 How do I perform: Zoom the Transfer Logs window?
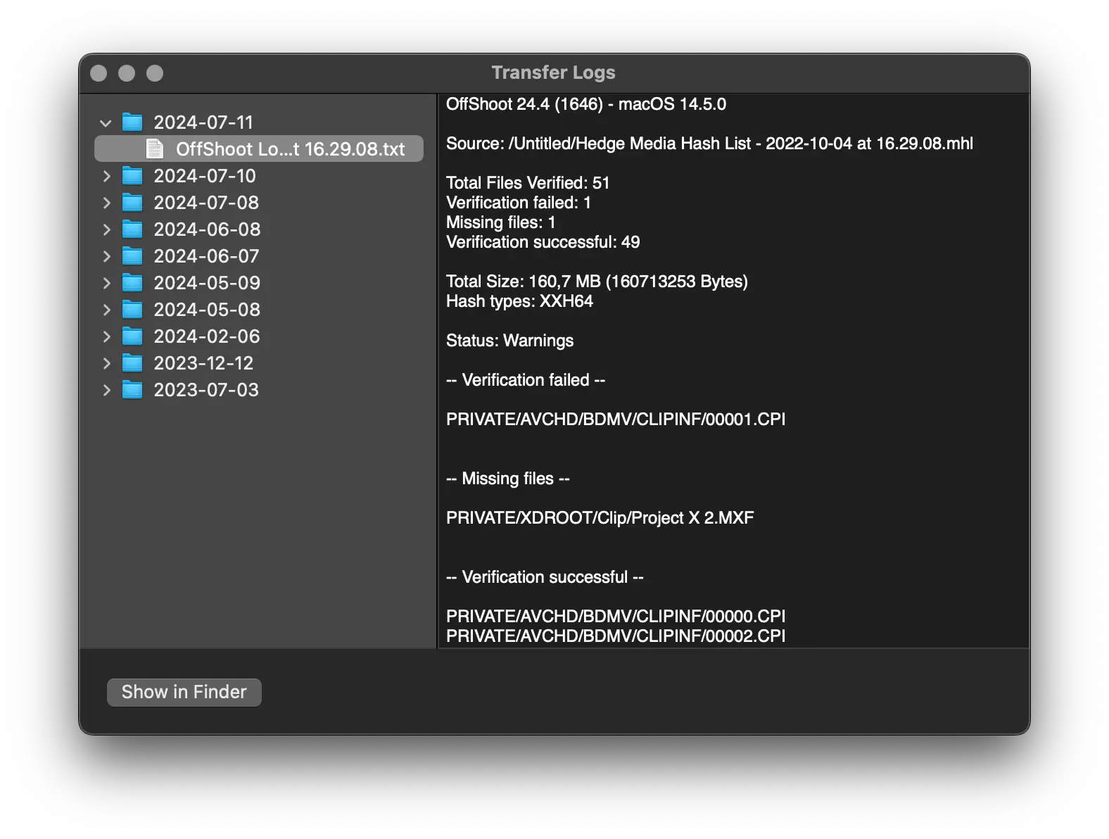pyautogui.click(x=155, y=73)
